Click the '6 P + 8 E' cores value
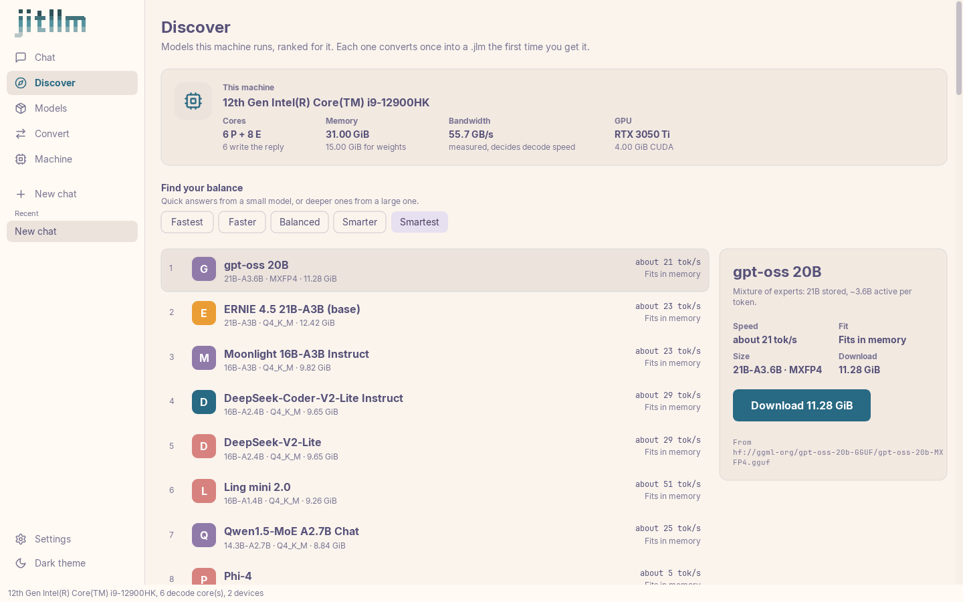The width and height of the screenshot is (963, 602). [241, 134]
